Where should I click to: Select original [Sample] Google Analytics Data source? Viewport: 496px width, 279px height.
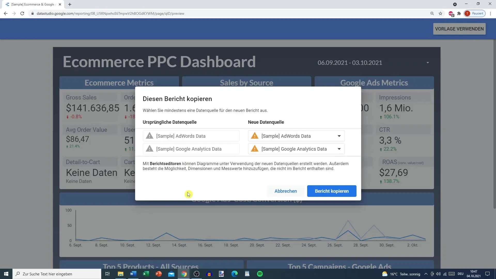pyautogui.click(x=191, y=149)
